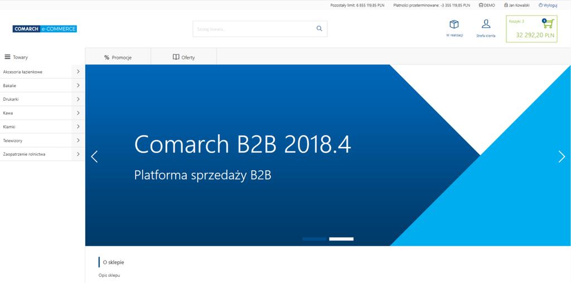This screenshot has height=283, width=571.
Task: Click the book icon on Oferty
Action: point(176,57)
